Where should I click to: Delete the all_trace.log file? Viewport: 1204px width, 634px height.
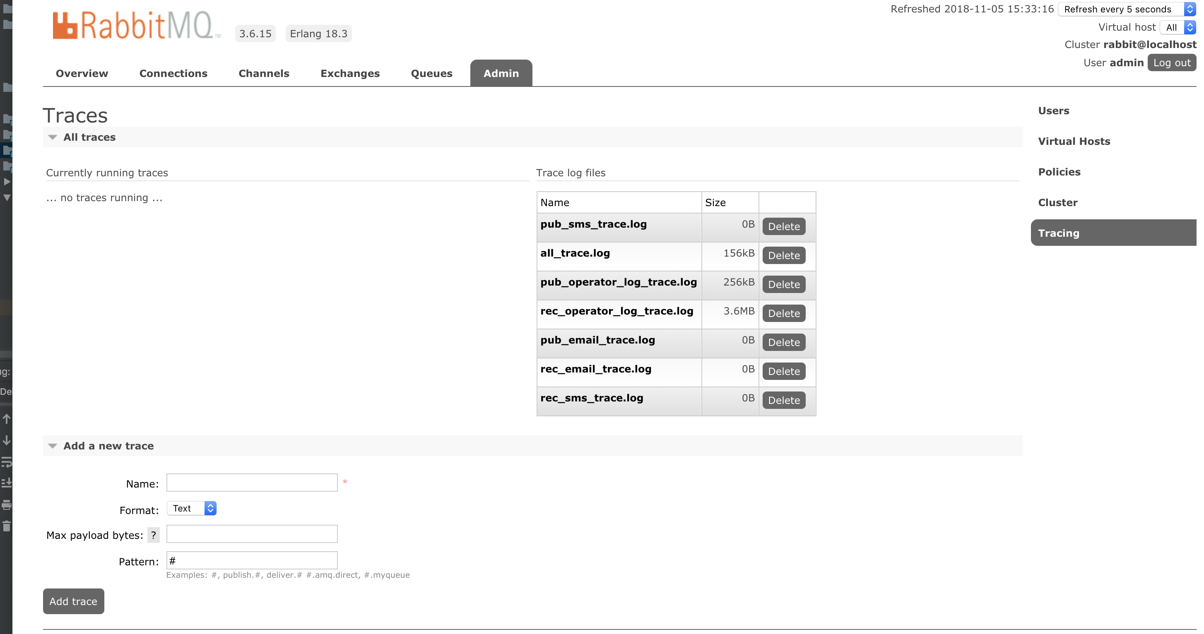click(784, 255)
